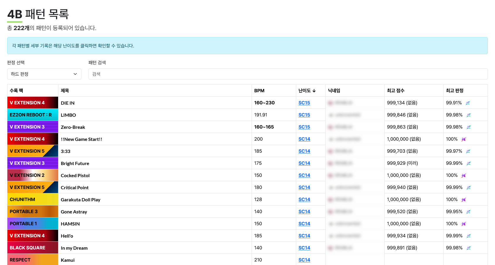Open the SC14 link for Cocked Pistol
The height and width of the screenshot is (265, 495).
coord(304,175)
